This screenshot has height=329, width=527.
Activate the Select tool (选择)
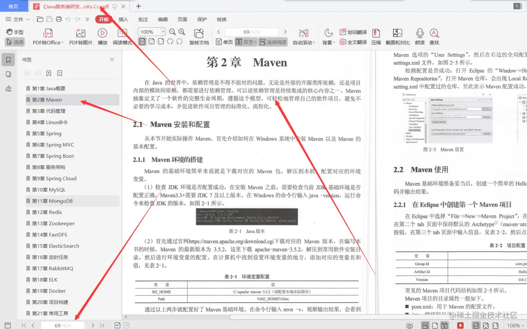pos(15,42)
